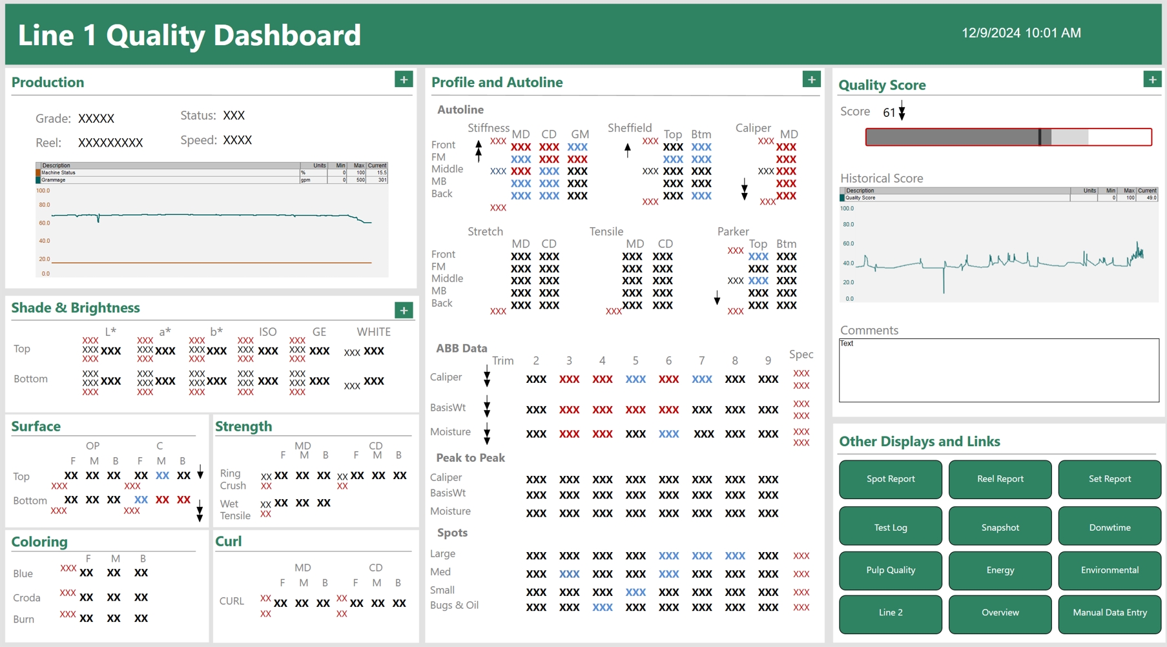Click the Burn row label in Coloring
The width and height of the screenshot is (1167, 647).
[x=23, y=619]
